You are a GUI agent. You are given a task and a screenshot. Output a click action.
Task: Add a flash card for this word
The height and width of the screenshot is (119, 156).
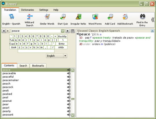[110, 20]
